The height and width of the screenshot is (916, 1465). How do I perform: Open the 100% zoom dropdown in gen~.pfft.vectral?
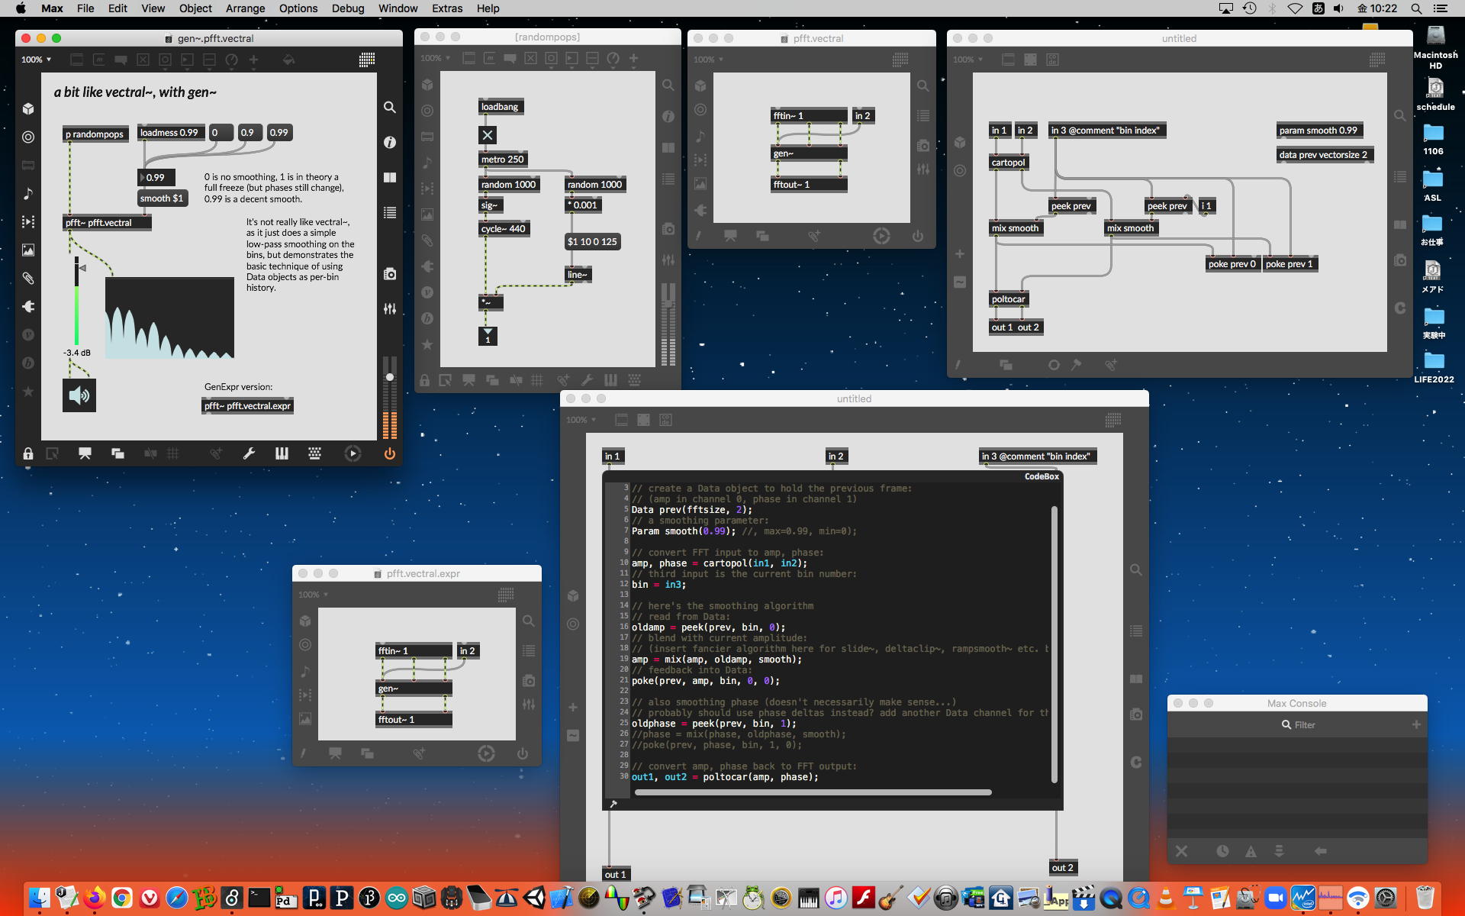coord(37,60)
